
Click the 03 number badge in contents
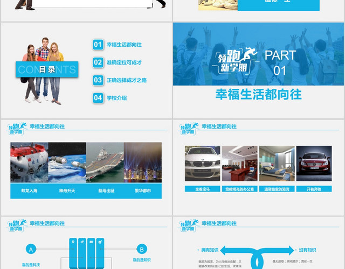click(98, 80)
